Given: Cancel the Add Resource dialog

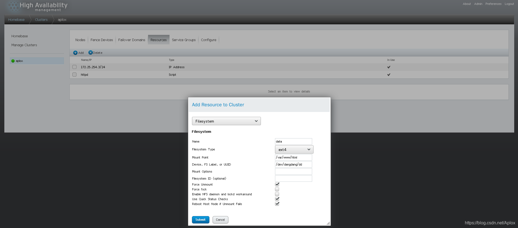Looking at the screenshot, I should pyautogui.click(x=220, y=220).
